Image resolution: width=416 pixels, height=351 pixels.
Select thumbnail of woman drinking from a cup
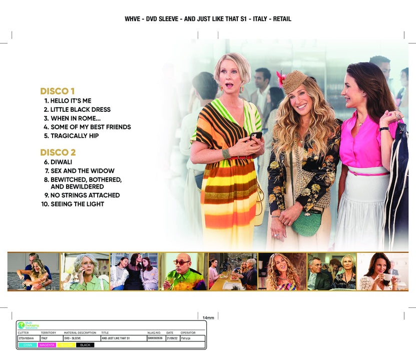pos(375,271)
